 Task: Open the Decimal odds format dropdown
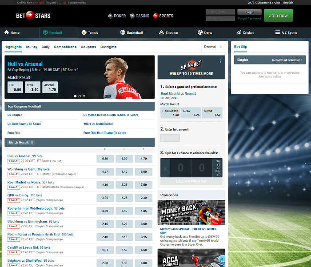point(213,47)
